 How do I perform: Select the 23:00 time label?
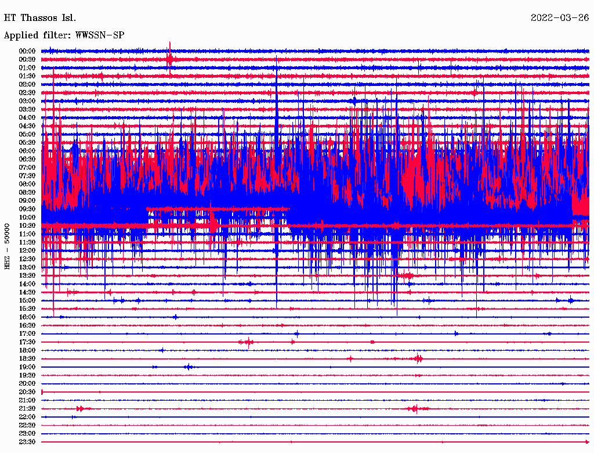point(27,434)
